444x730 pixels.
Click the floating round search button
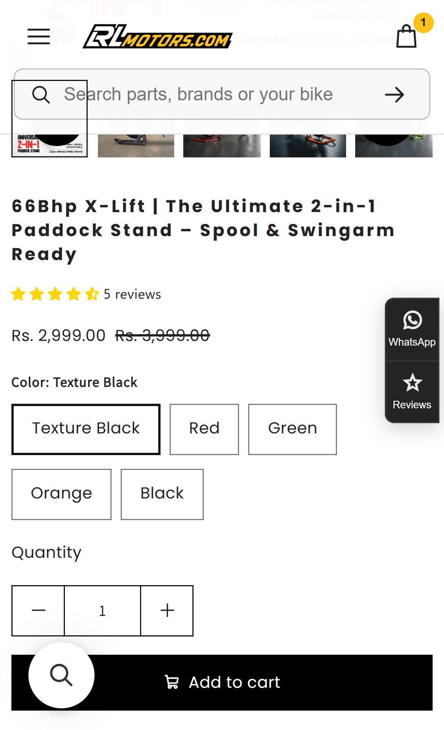61,675
